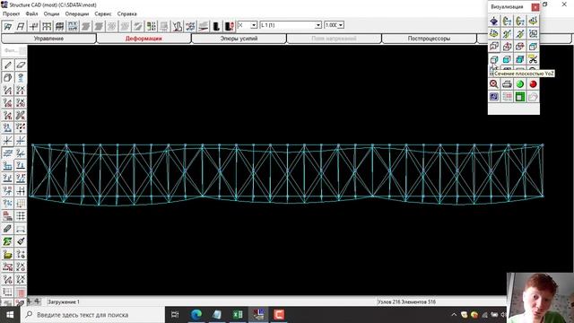Open the Windows Start menu
The width and height of the screenshot is (574, 323).
10,315
